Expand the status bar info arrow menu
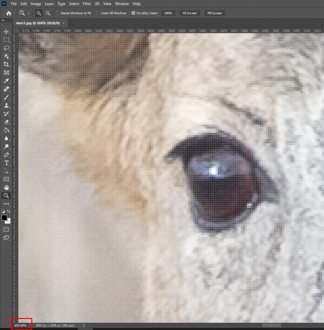324x330 pixels. [x=84, y=325]
